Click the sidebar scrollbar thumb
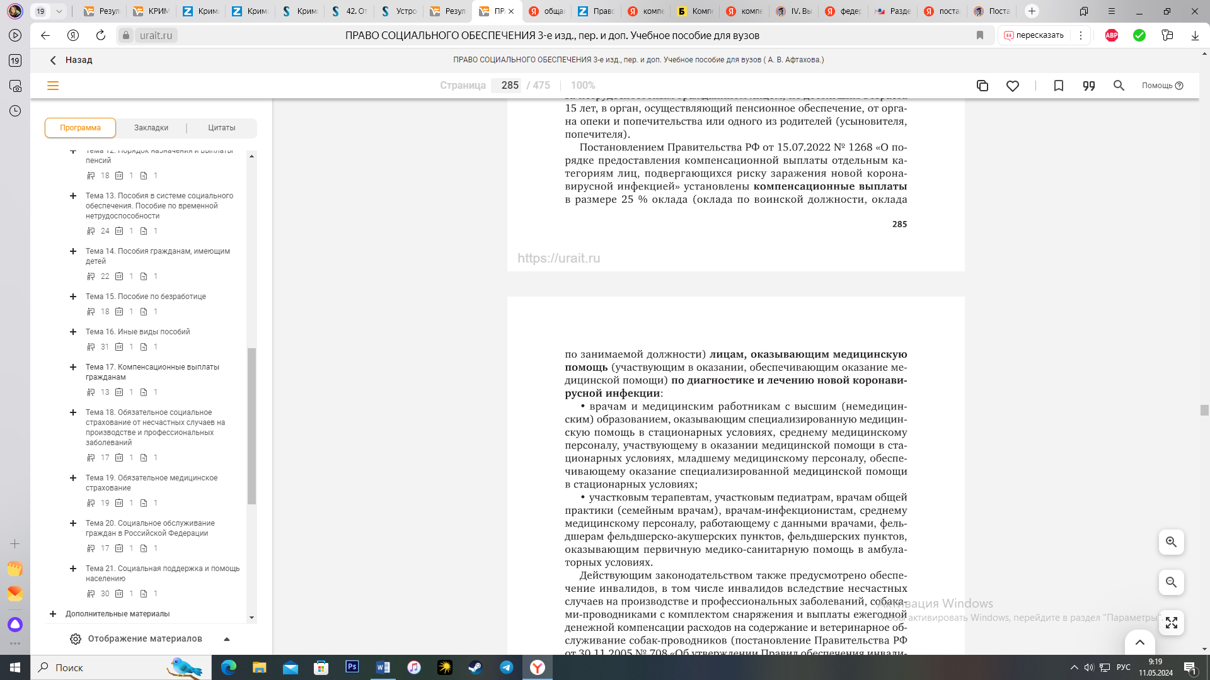This screenshot has width=1210, height=680. (251, 426)
